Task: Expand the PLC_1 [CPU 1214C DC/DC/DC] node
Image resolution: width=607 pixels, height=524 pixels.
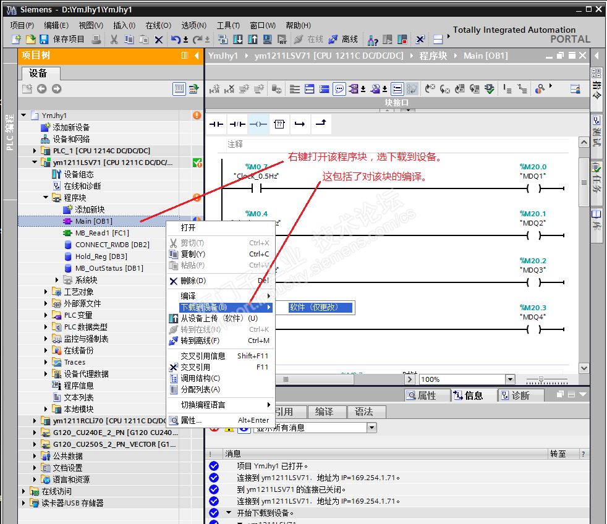Action: pyautogui.click(x=35, y=151)
